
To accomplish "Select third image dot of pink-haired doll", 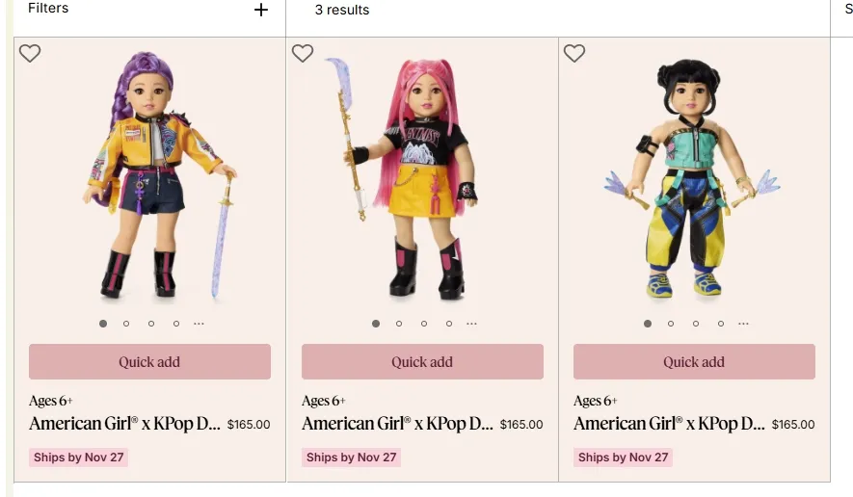I will click(424, 324).
